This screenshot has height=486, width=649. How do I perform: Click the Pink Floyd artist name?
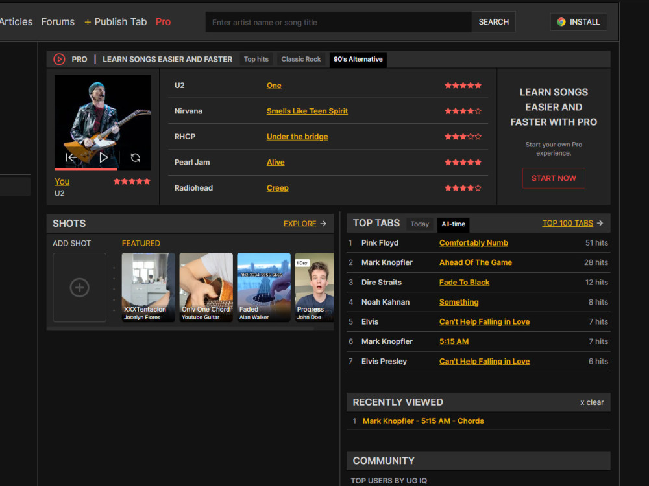tap(380, 243)
